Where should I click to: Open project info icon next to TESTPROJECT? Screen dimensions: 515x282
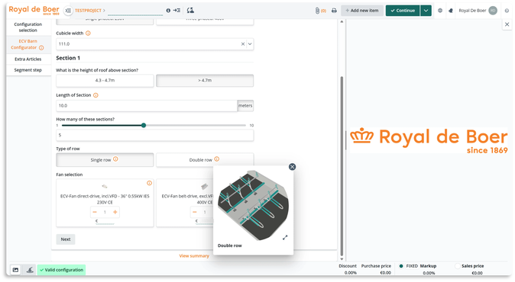pos(168,11)
